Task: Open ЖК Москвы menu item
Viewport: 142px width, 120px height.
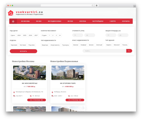Action: (25, 21)
